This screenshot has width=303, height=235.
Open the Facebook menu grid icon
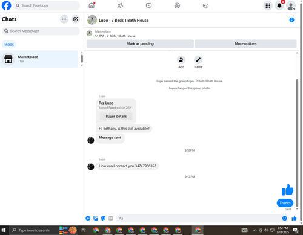click(x=268, y=5)
